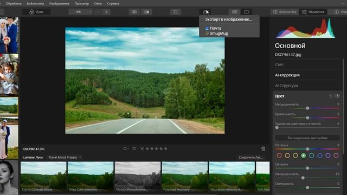Open the Библиотека menu in menu bar
Screen dimensions: 347x195
(35, 4)
